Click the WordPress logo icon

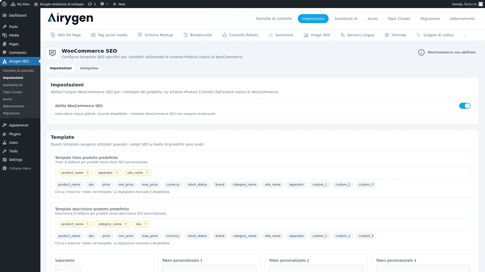[4, 4]
